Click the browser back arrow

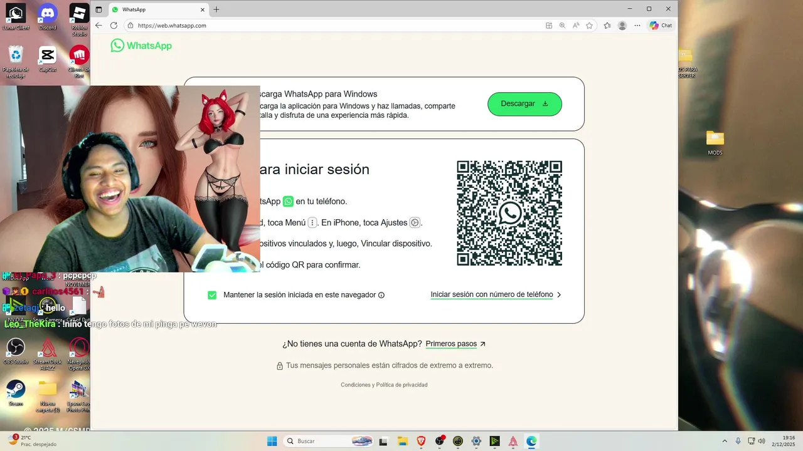click(x=98, y=26)
